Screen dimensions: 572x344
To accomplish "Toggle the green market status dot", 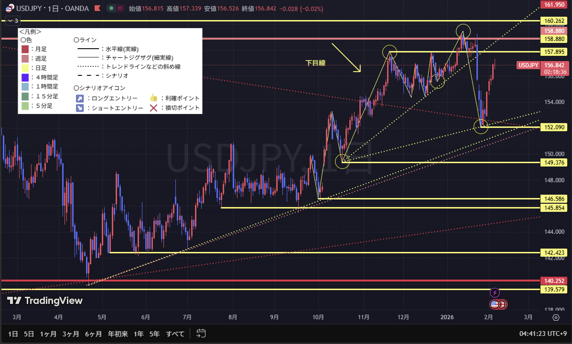I will 110,9.
